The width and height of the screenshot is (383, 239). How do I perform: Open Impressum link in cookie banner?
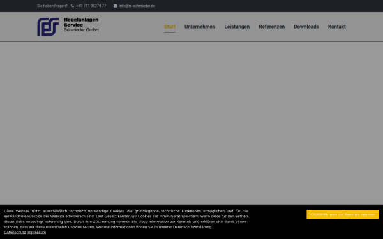point(36,232)
